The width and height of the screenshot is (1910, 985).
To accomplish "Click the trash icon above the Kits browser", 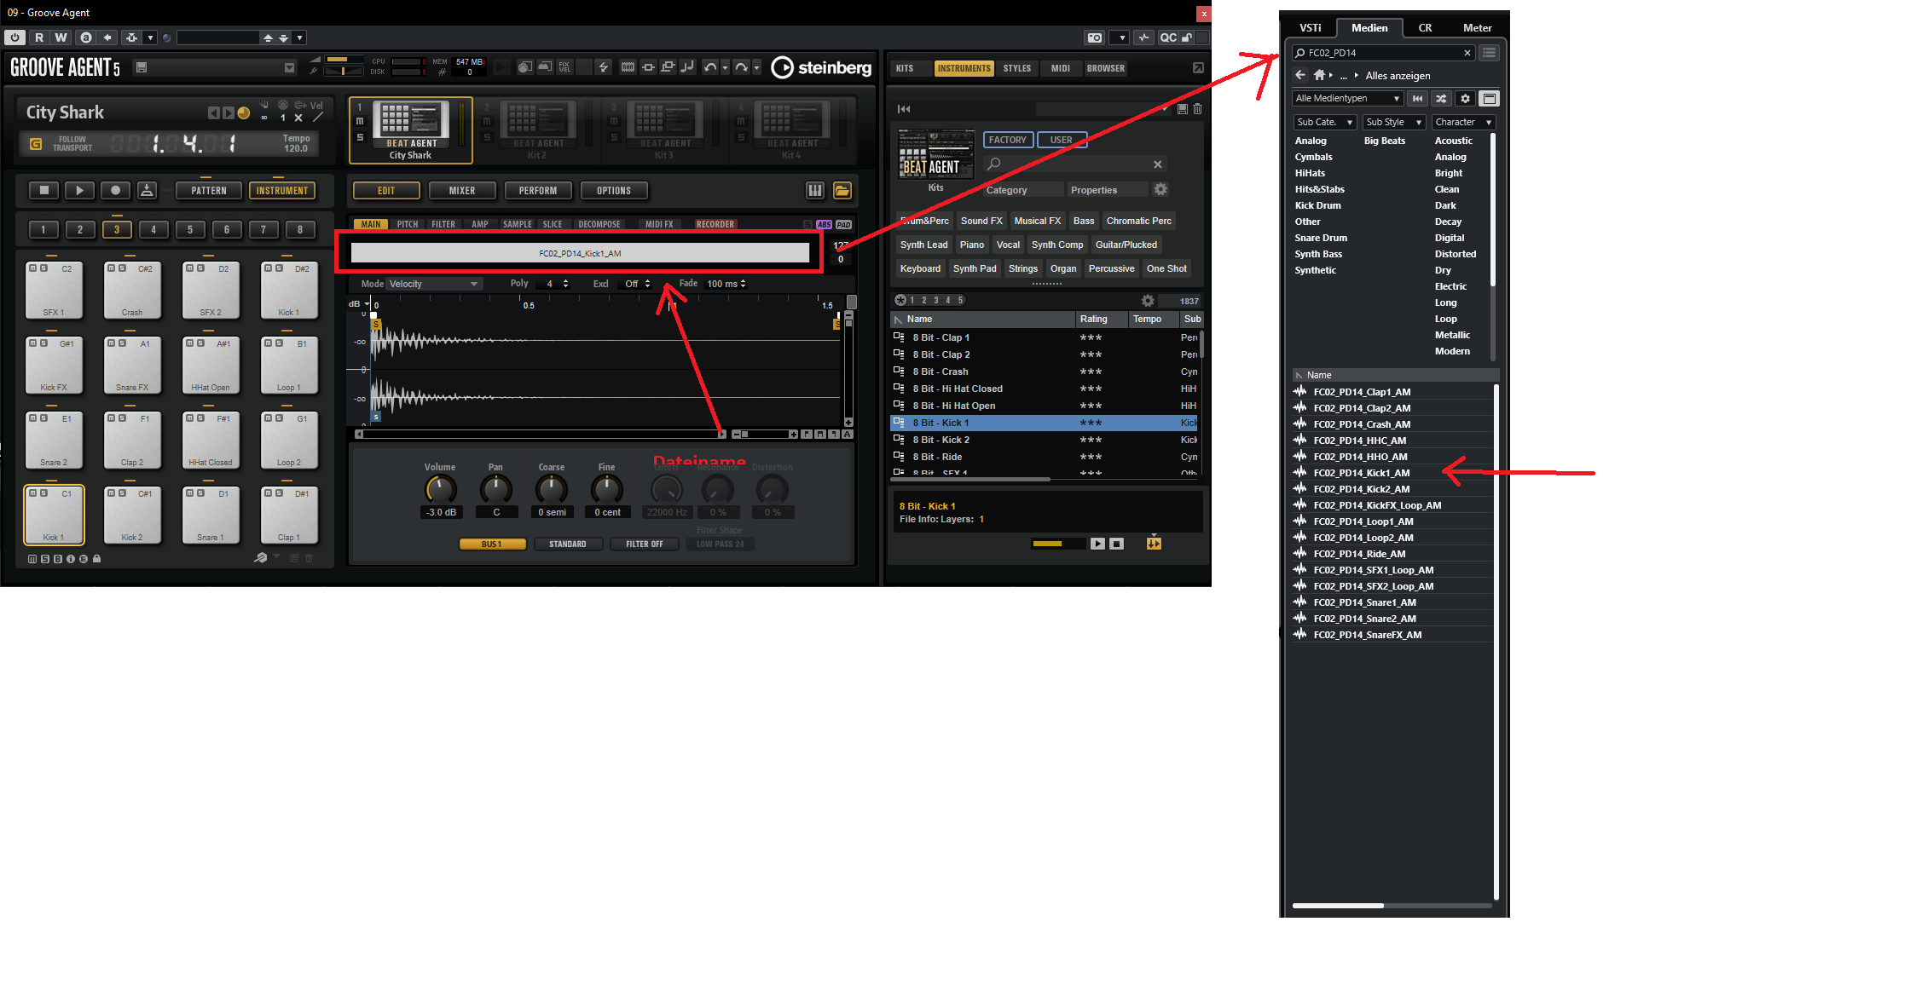I will coord(1197,109).
